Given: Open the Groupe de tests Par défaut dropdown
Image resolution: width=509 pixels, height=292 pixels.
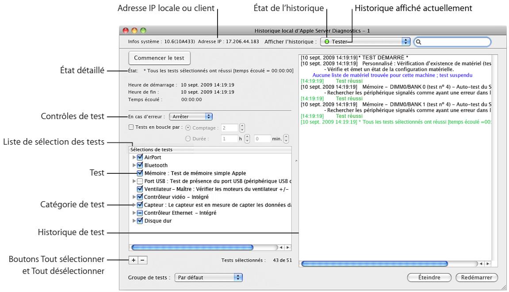Looking at the screenshot, I should pos(208,277).
